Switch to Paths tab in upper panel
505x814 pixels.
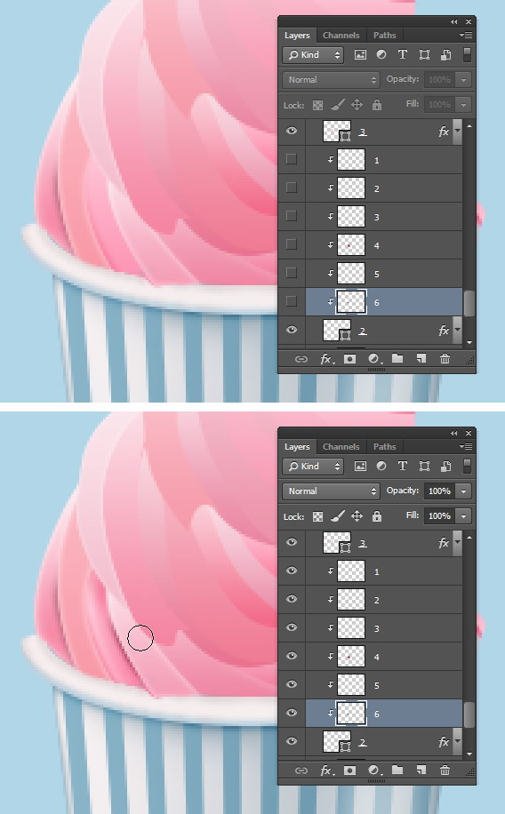pos(384,36)
